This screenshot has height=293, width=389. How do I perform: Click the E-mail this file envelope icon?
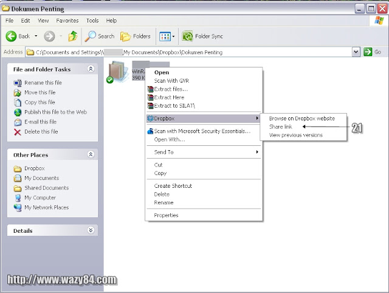18,122
